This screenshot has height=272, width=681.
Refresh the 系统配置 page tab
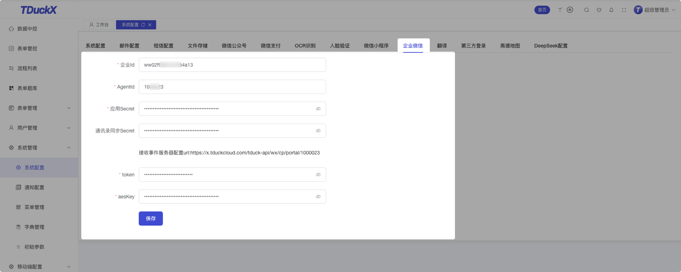pyautogui.click(x=143, y=25)
